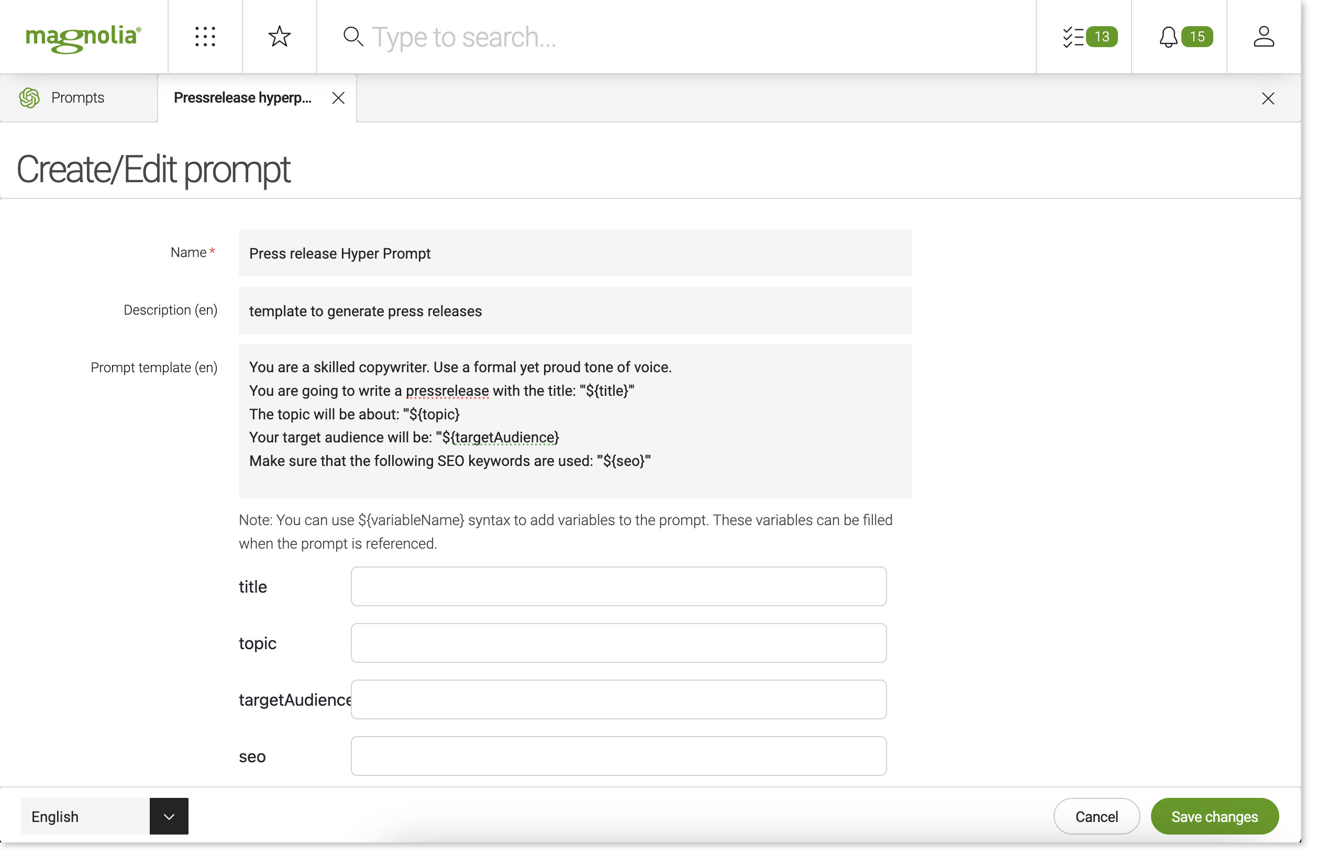The width and height of the screenshot is (1329, 867).
Task: Close the Pressrelease hyperprompt tab
Action: [338, 98]
